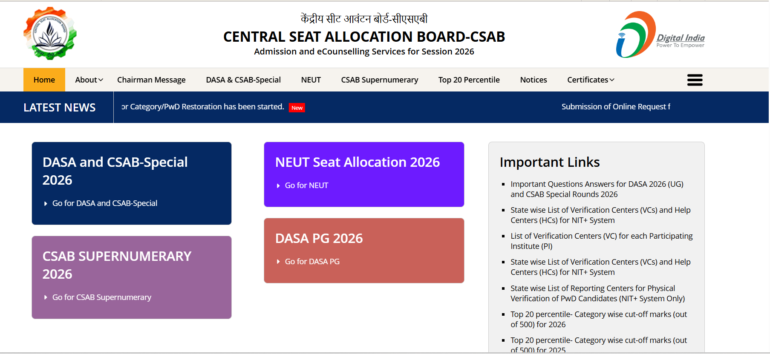770x354 pixels.
Task: Open List of Verification Centers for each Institute
Action: 601,241
